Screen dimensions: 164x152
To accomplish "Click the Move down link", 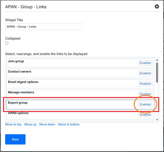I will 47,124.
